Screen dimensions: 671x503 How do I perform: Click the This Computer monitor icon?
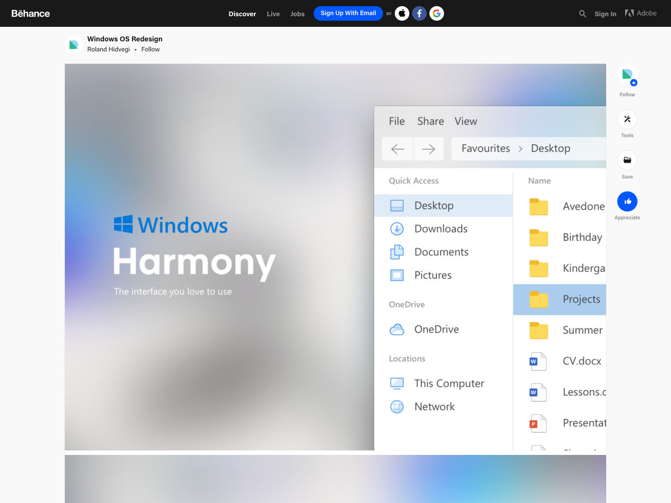[396, 383]
